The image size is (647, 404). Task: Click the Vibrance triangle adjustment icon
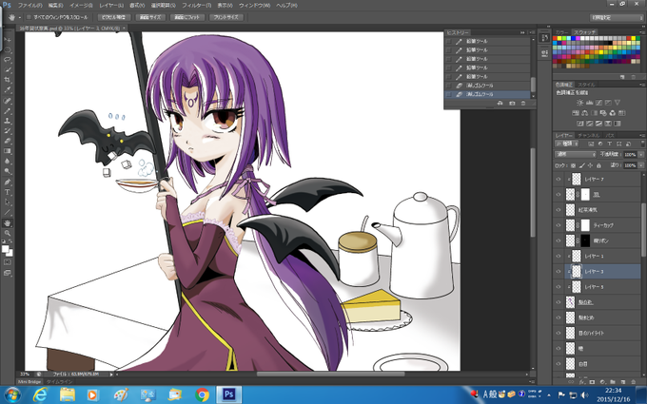[618, 103]
